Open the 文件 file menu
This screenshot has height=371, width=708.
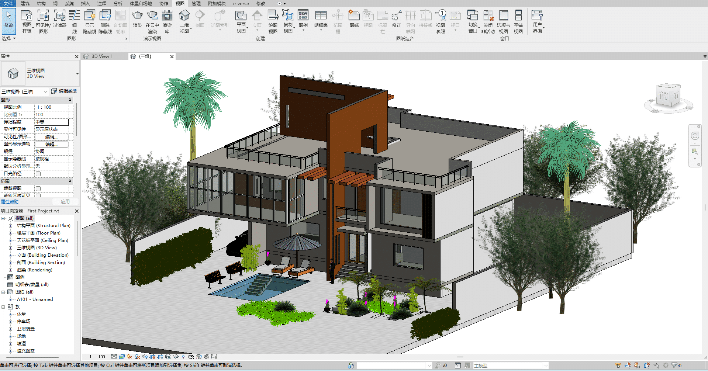(8, 3)
